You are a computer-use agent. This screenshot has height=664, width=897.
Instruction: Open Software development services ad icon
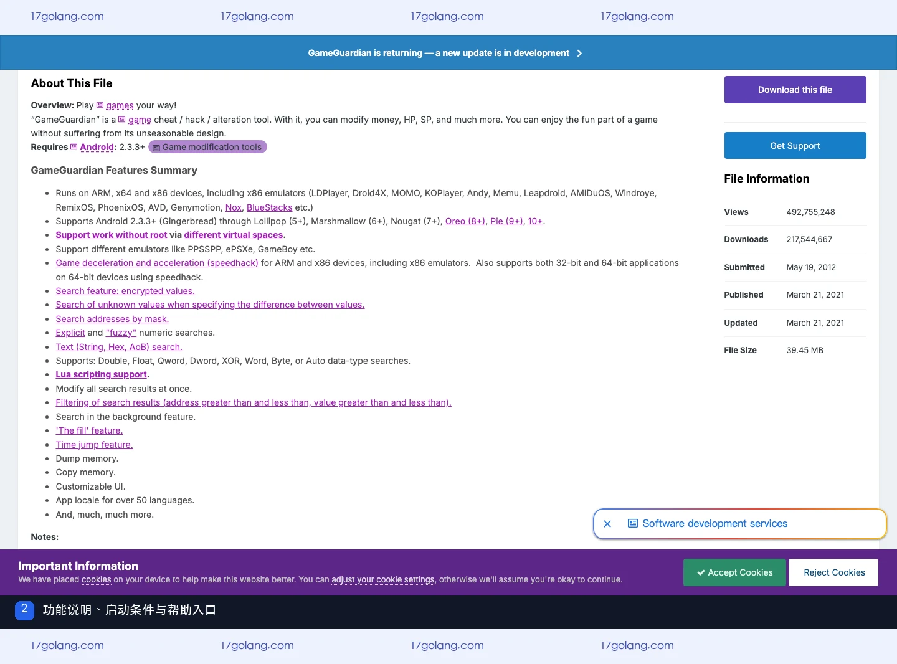pos(633,523)
